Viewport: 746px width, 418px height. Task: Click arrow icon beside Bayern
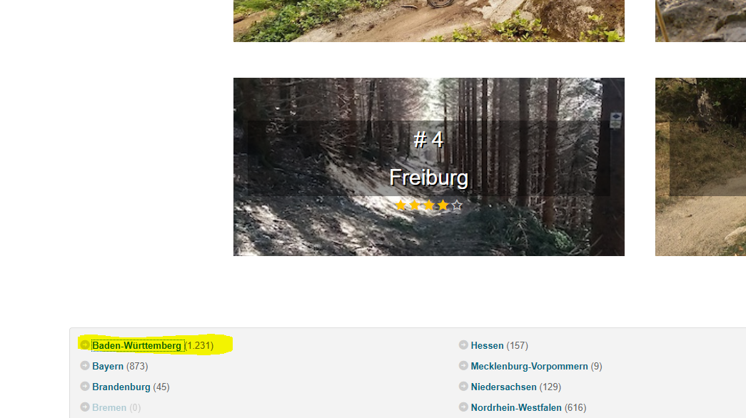tap(85, 366)
